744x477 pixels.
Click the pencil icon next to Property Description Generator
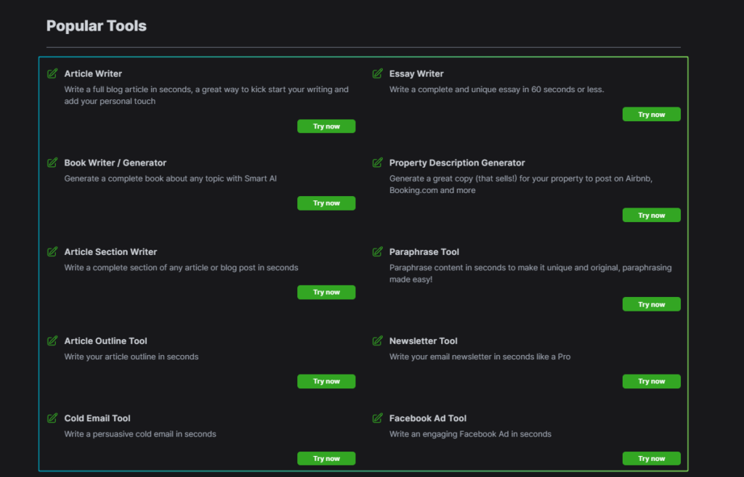tap(377, 163)
